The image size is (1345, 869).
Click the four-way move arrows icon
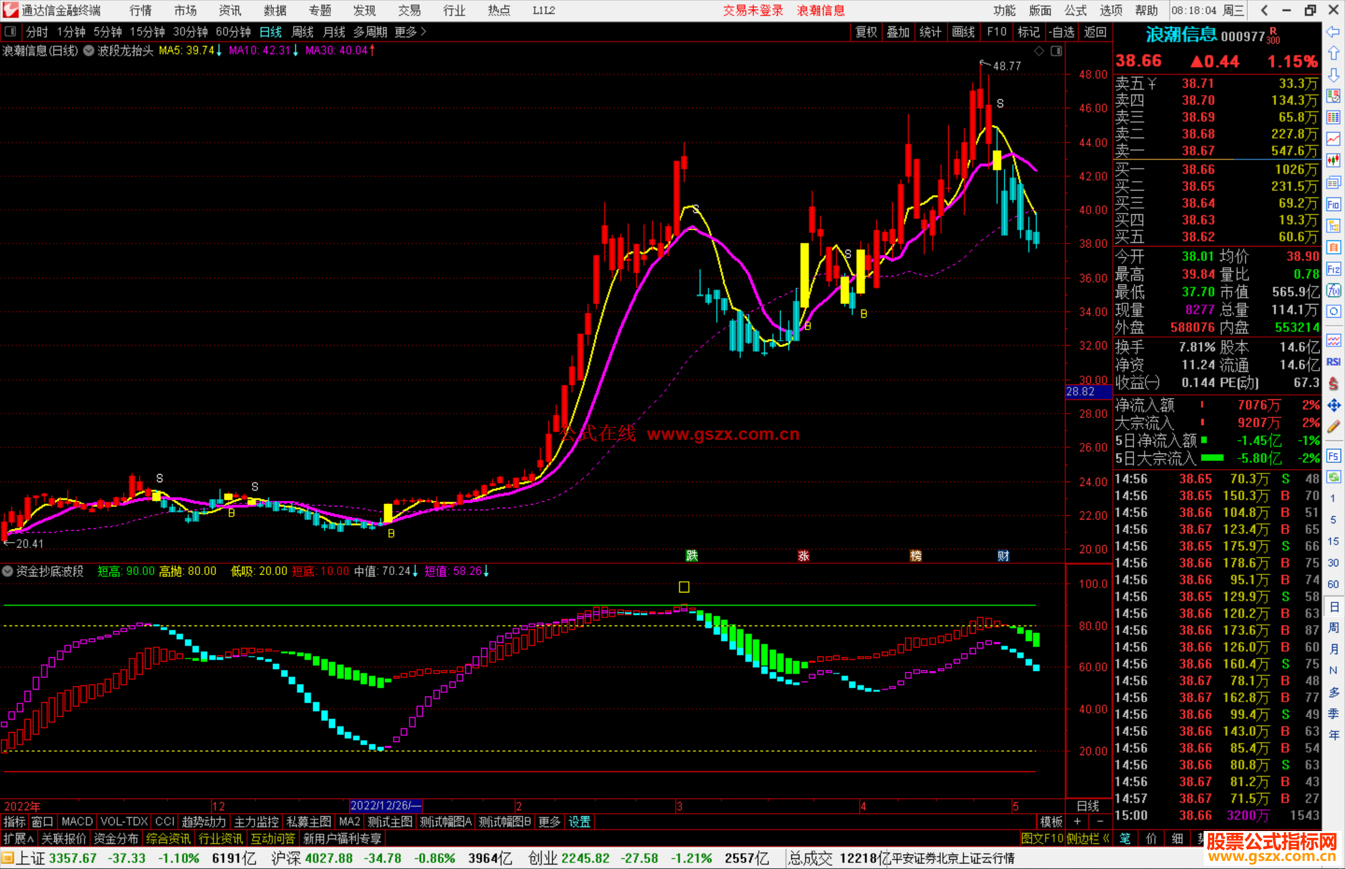click(x=1333, y=406)
